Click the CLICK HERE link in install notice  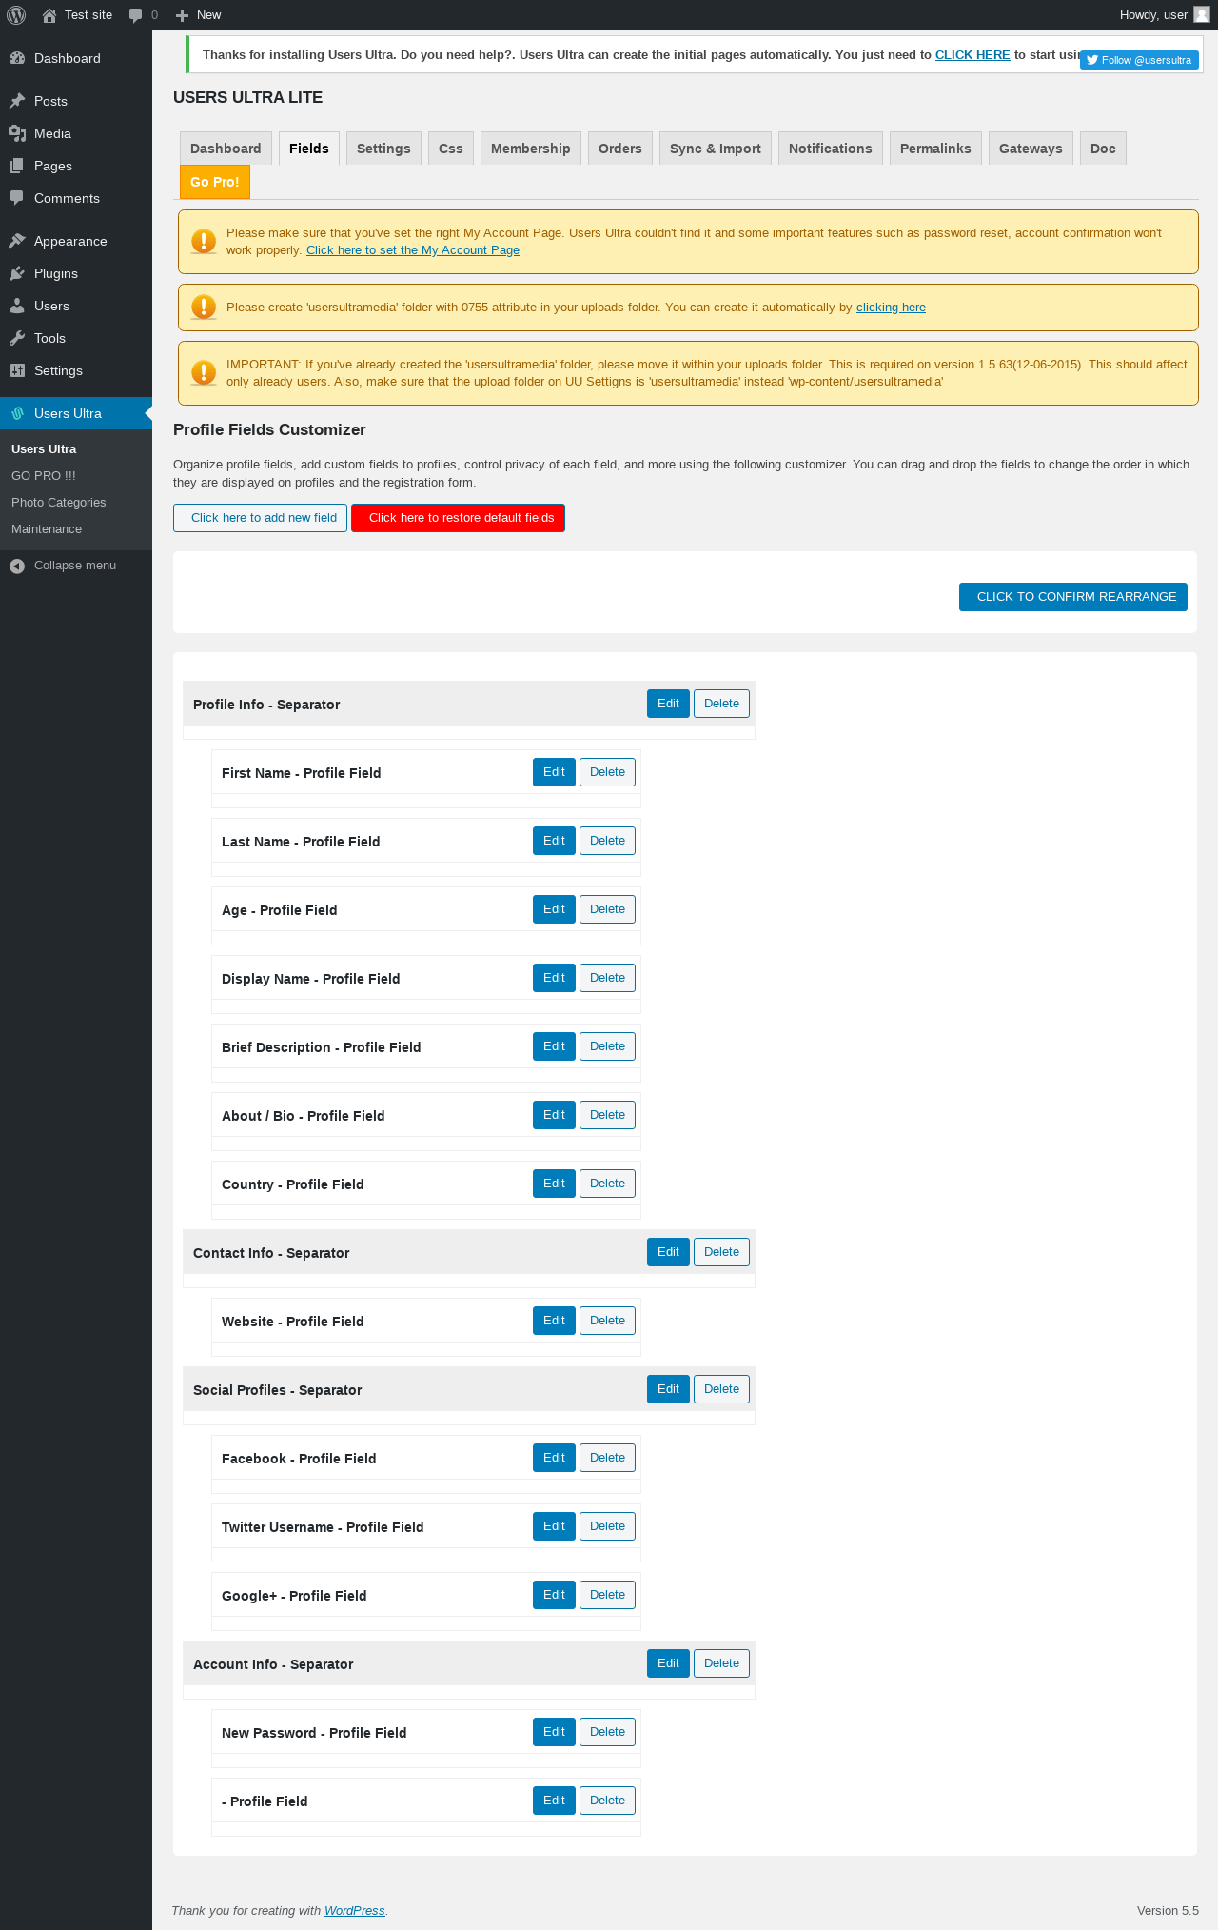pos(972,55)
